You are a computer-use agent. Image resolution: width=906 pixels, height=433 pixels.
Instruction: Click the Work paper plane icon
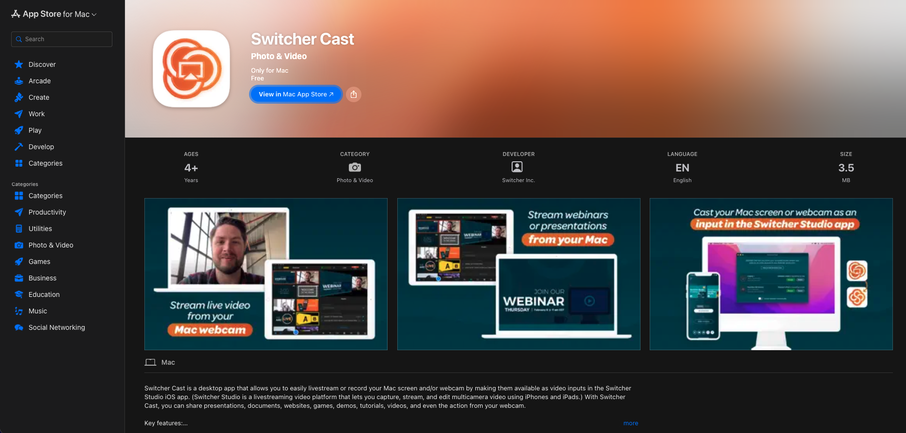coord(19,114)
